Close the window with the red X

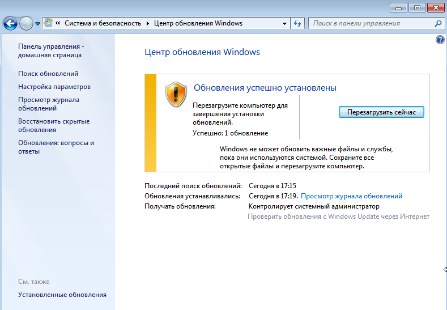pos(436,8)
